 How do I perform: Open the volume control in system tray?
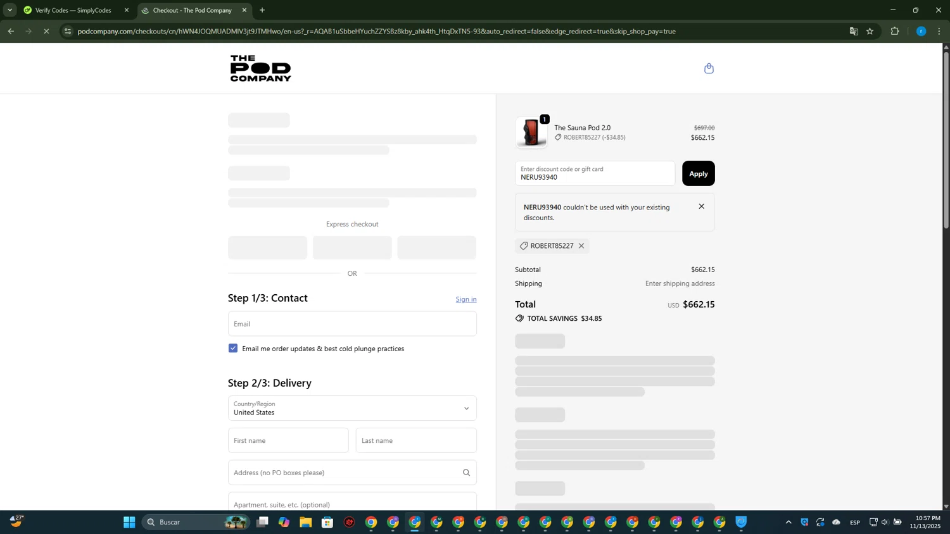(885, 522)
